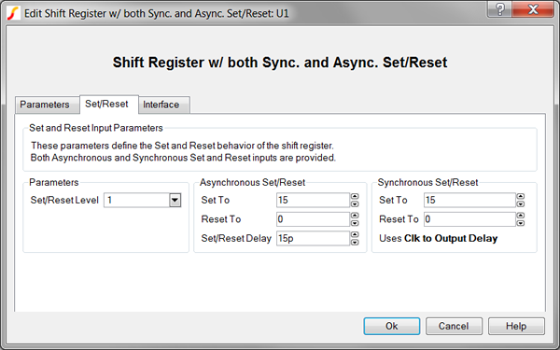Viewport: 560px width, 350px height.
Task: Click the Synchronous Set To input field
Action: (x=469, y=200)
